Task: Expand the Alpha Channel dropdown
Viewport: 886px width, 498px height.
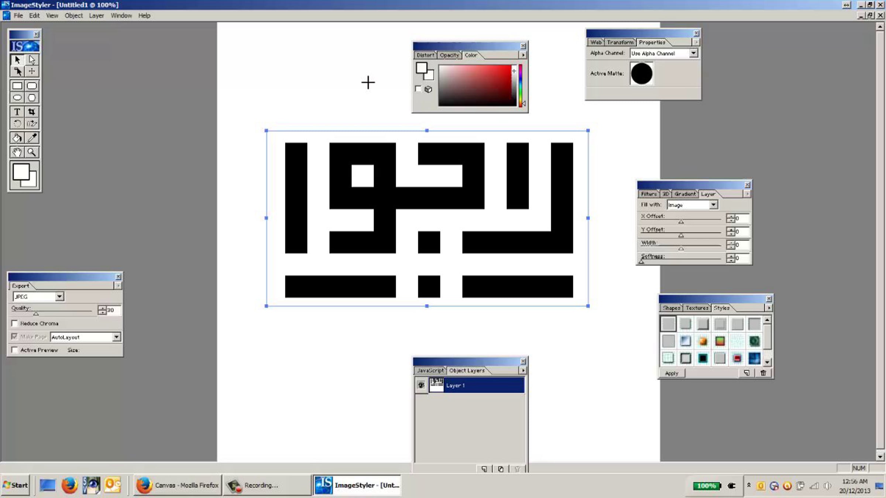Action: (x=693, y=53)
